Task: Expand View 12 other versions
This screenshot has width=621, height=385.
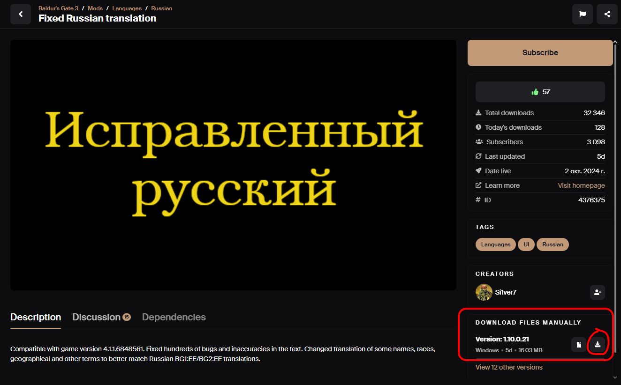Action: (x=509, y=367)
